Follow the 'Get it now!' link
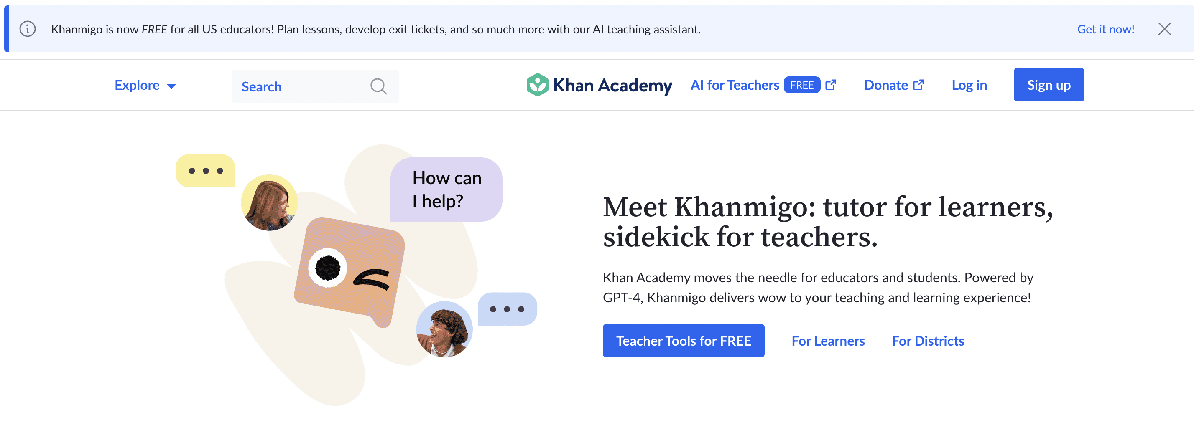 tap(1105, 29)
